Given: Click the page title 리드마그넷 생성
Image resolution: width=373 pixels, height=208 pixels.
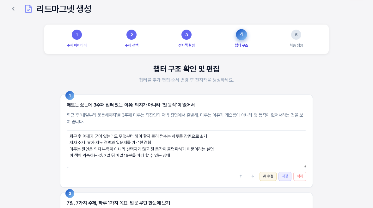Looking at the screenshot, I should pyautogui.click(x=64, y=9).
